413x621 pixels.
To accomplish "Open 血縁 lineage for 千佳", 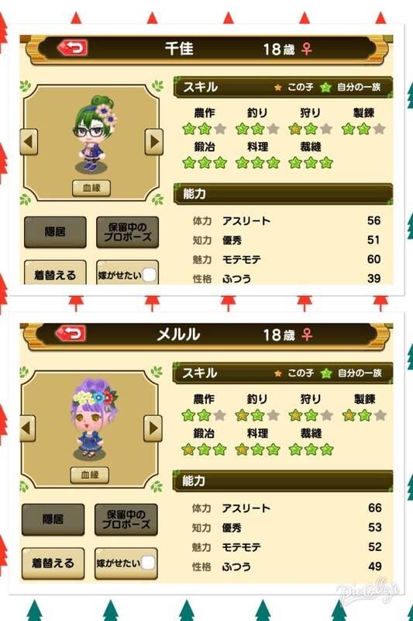I will 91,188.
